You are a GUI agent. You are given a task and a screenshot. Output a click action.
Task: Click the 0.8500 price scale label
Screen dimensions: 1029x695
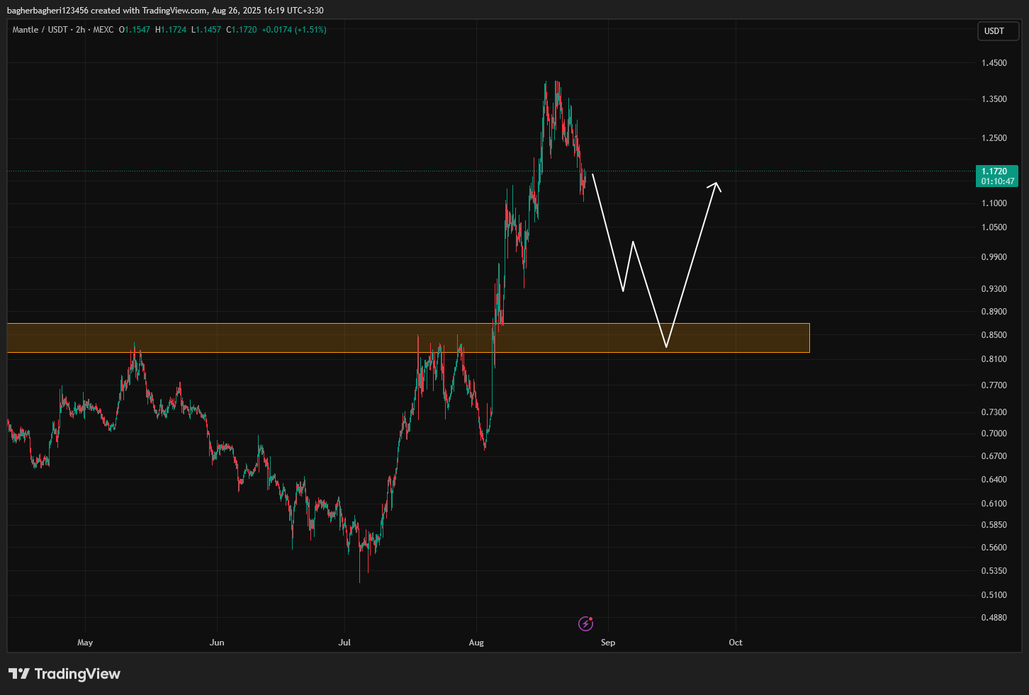[x=994, y=335]
